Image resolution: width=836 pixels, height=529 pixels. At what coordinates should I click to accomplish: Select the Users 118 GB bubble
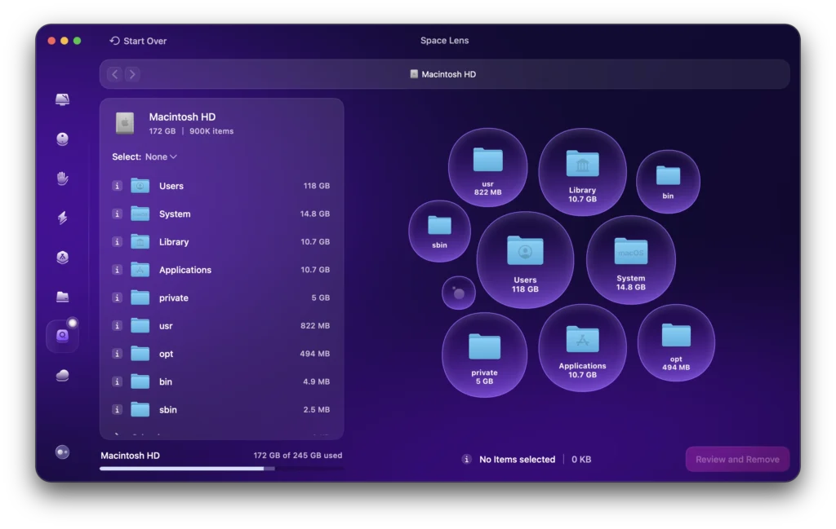point(526,259)
